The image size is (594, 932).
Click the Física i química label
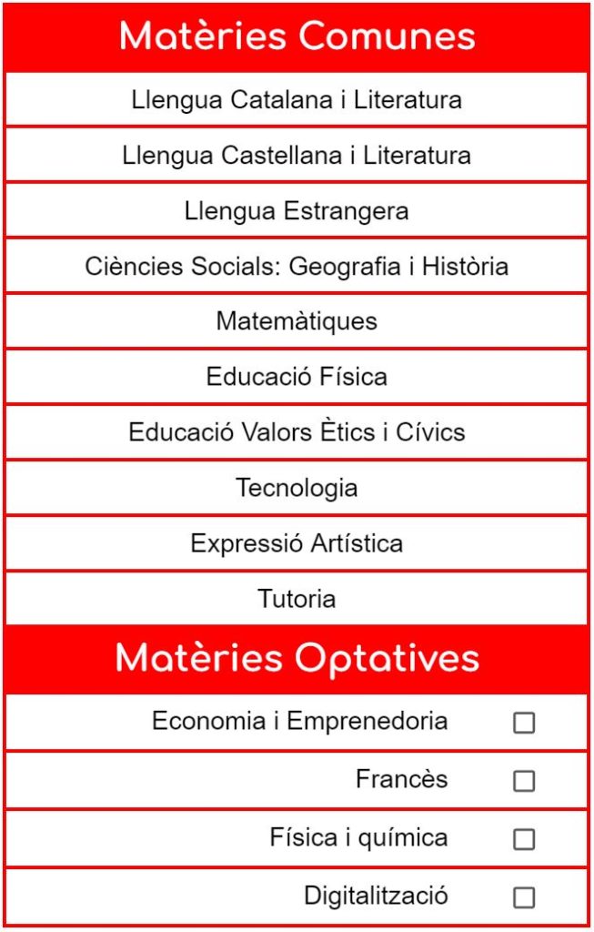point(358,837)
